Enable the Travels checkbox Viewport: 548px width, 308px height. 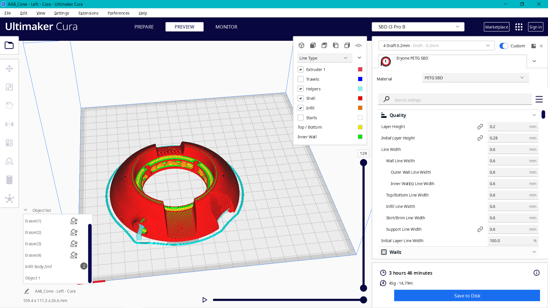(x=301, y=79)
